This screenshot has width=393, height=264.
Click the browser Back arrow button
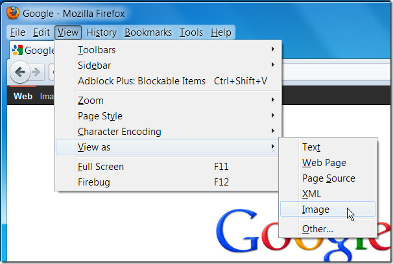pyautogui.click(x=20, y=72)
